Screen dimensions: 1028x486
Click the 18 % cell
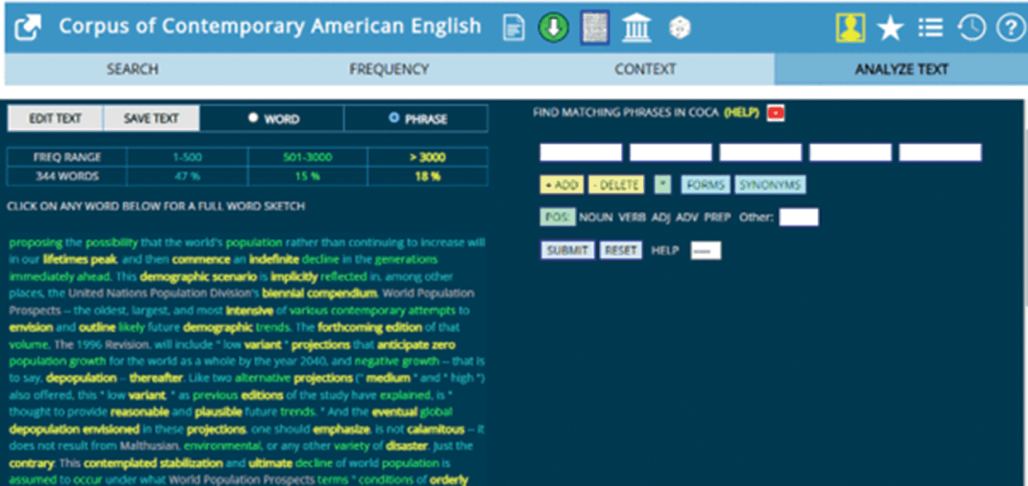coord(427,176)
